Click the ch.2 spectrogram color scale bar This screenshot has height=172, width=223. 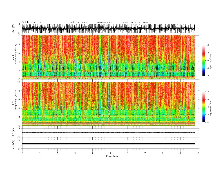pyautogui.click(x=204, y=107)
